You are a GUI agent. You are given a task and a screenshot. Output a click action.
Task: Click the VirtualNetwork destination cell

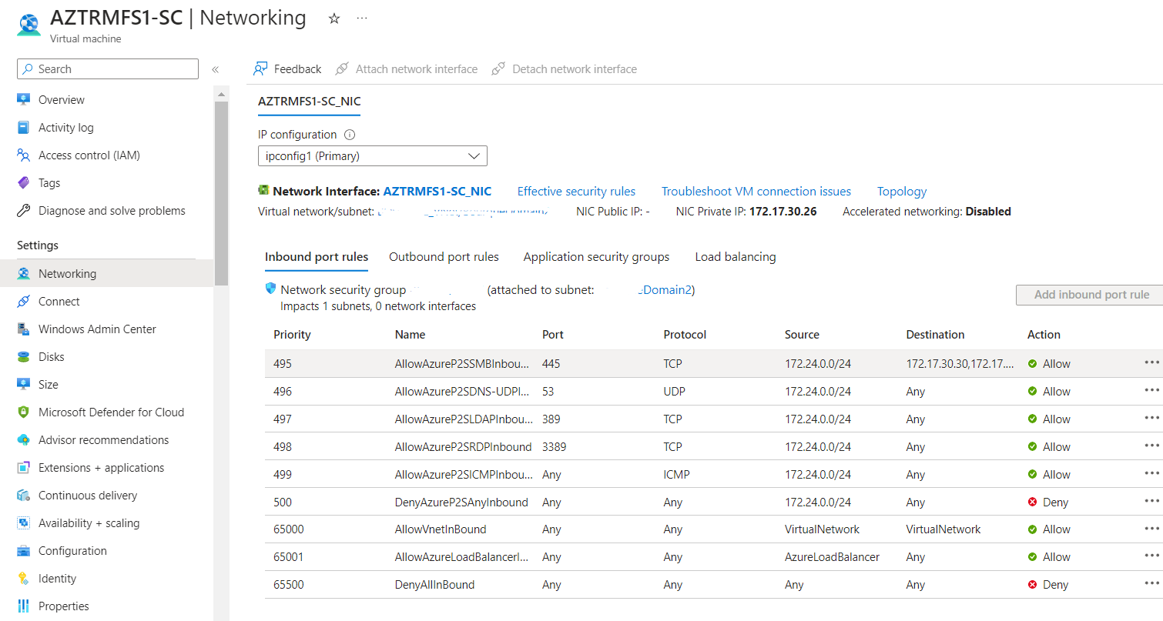[x=943, y=529]
